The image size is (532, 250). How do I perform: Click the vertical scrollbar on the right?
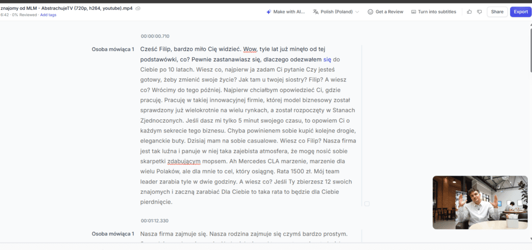pyautogui.click(x=529, y=52)
